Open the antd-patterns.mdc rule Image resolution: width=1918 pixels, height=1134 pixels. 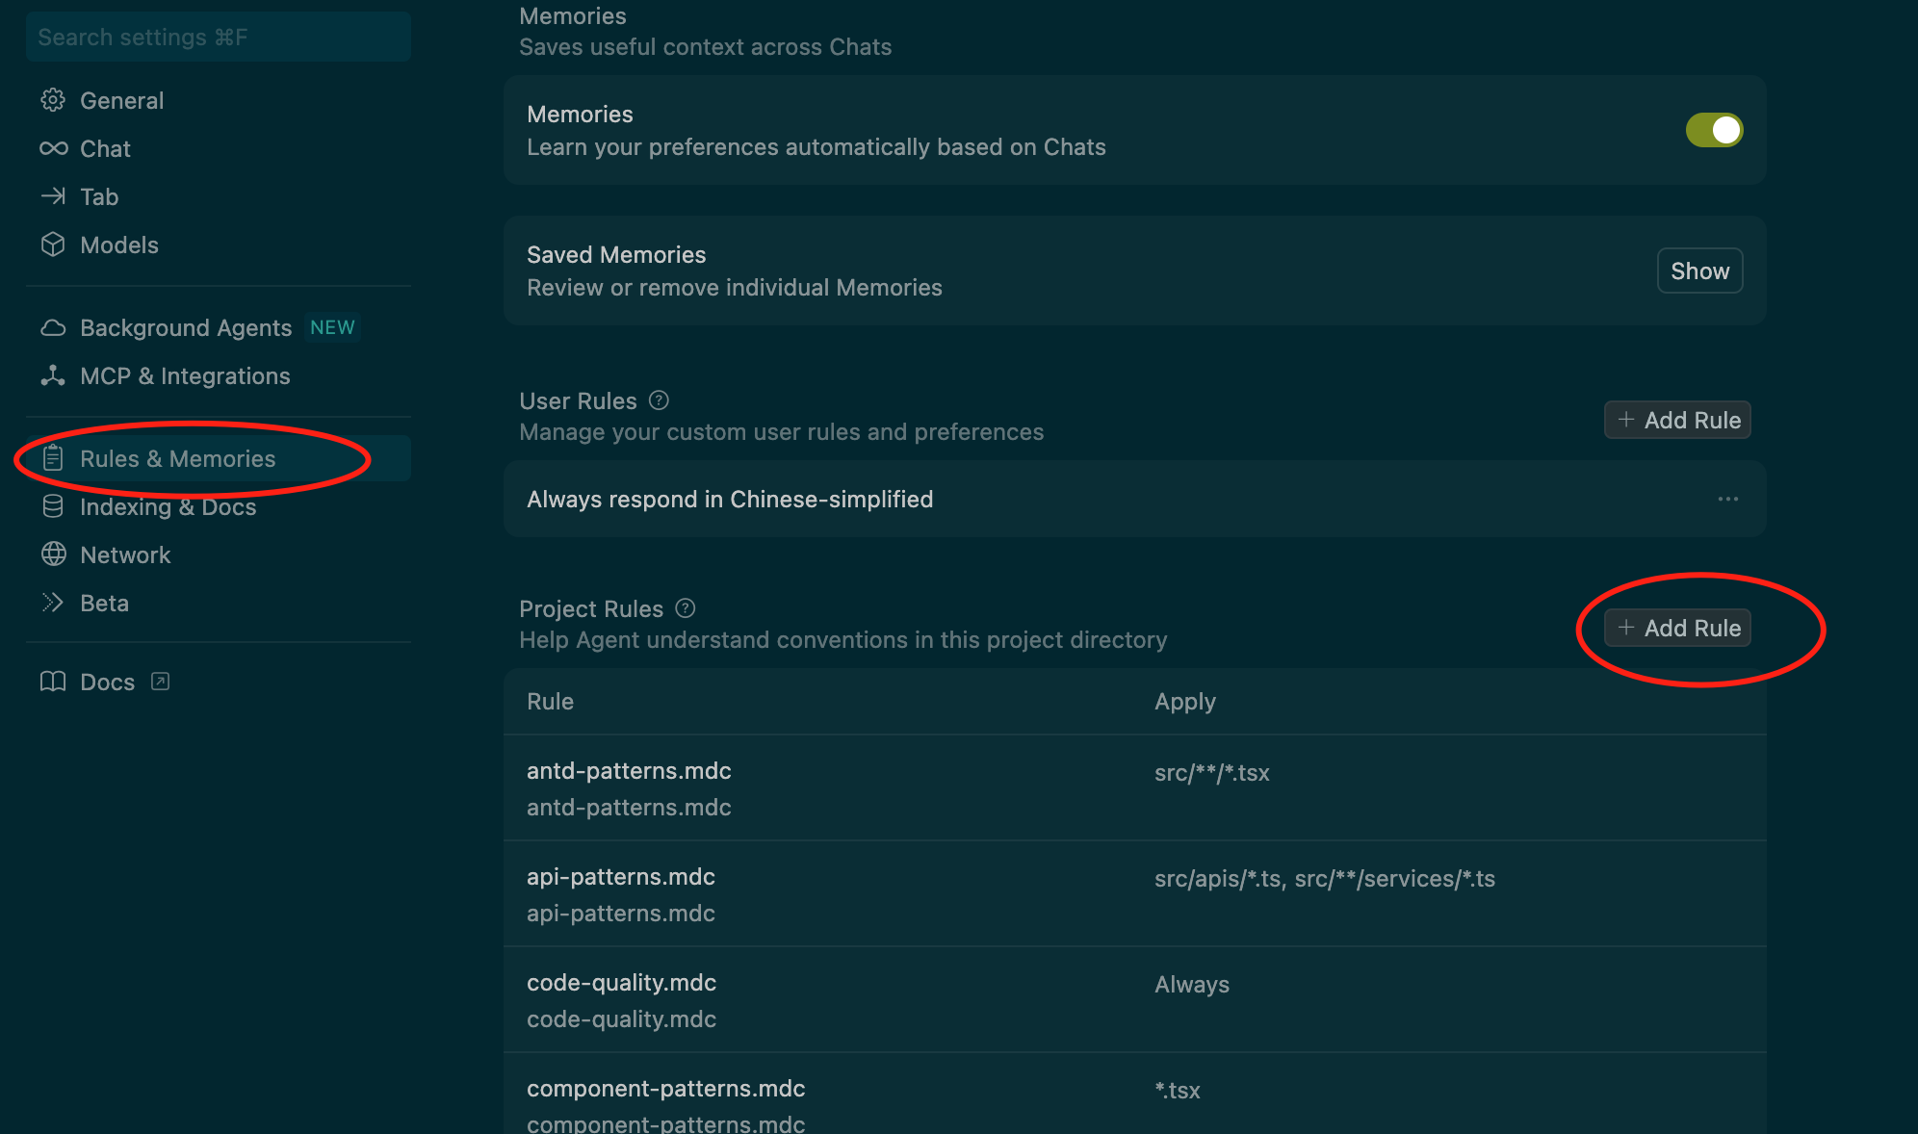[x=629, y=771]
